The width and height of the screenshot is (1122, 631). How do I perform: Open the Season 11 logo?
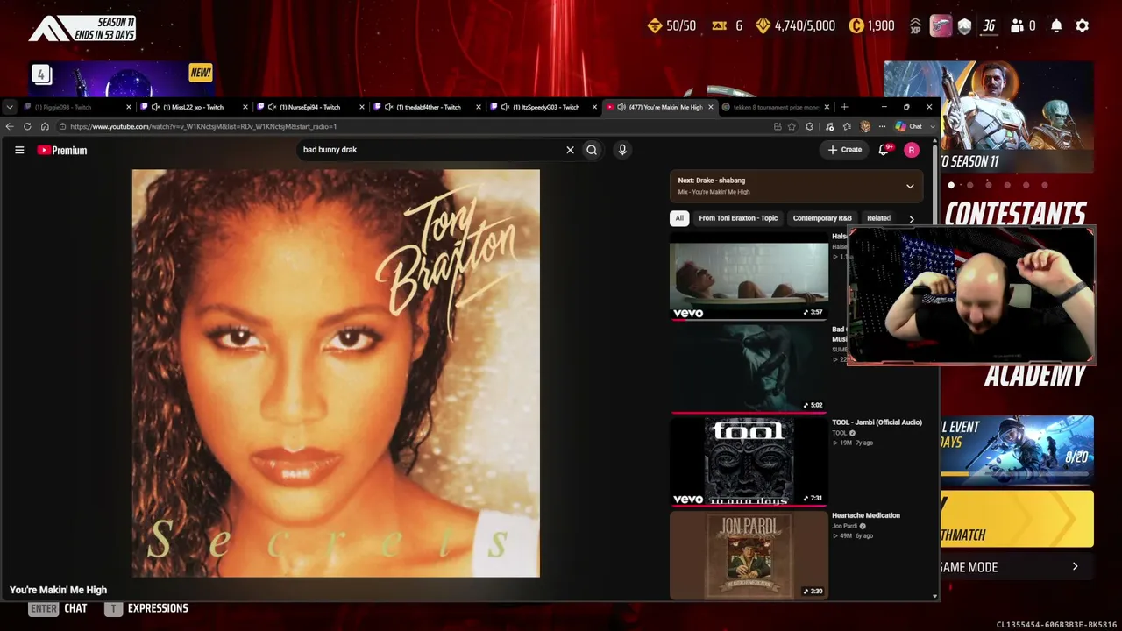pyautogui.click(x=82, y=28)
